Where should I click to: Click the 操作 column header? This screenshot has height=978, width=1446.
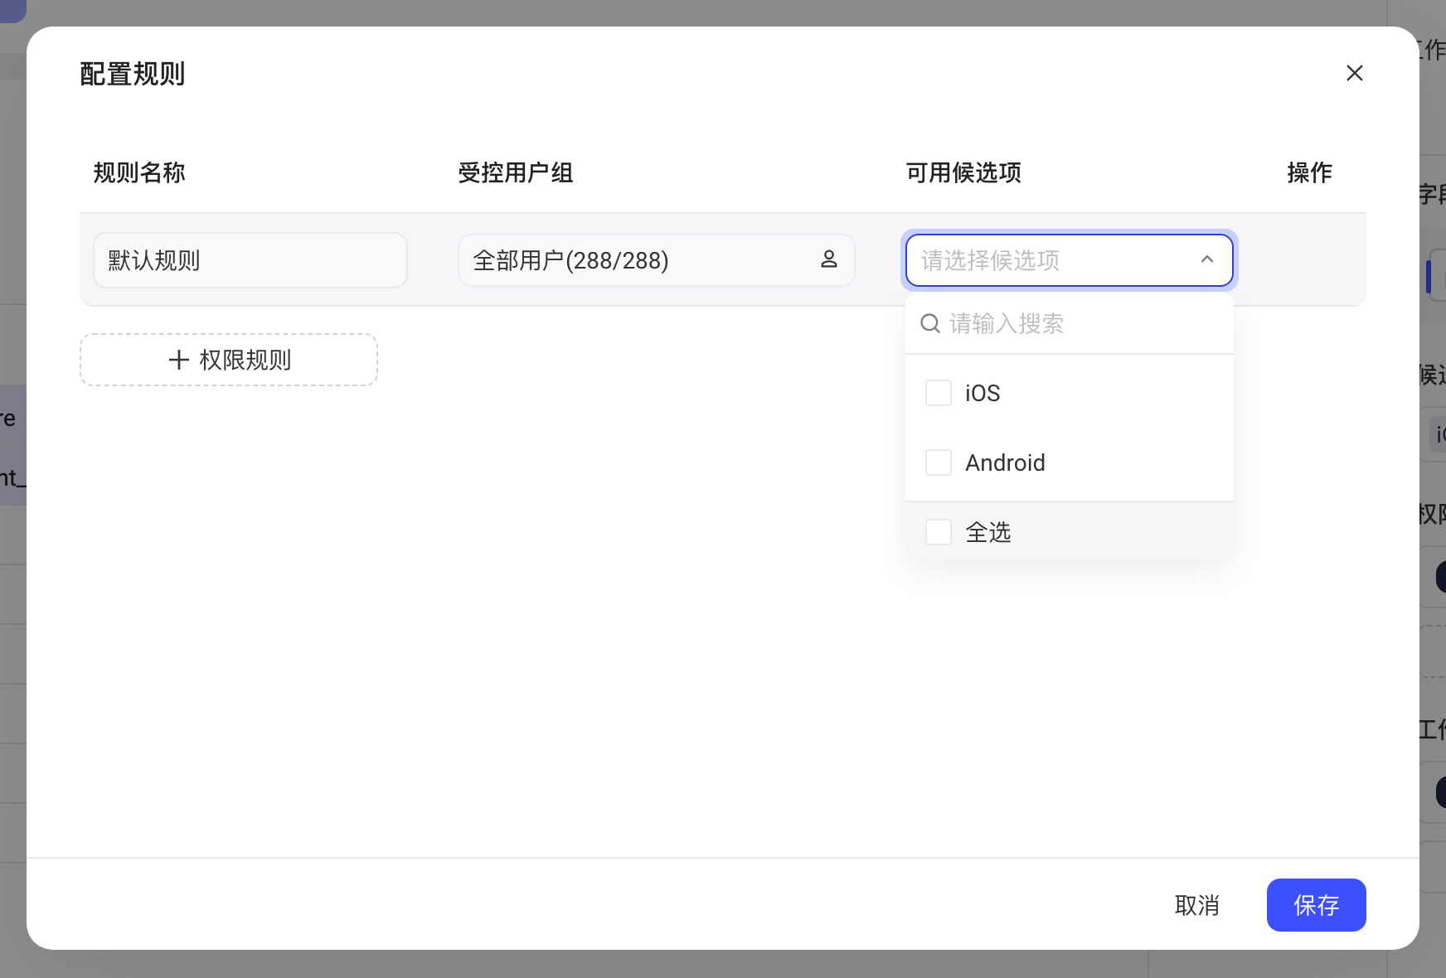[x=1310, y=172]
